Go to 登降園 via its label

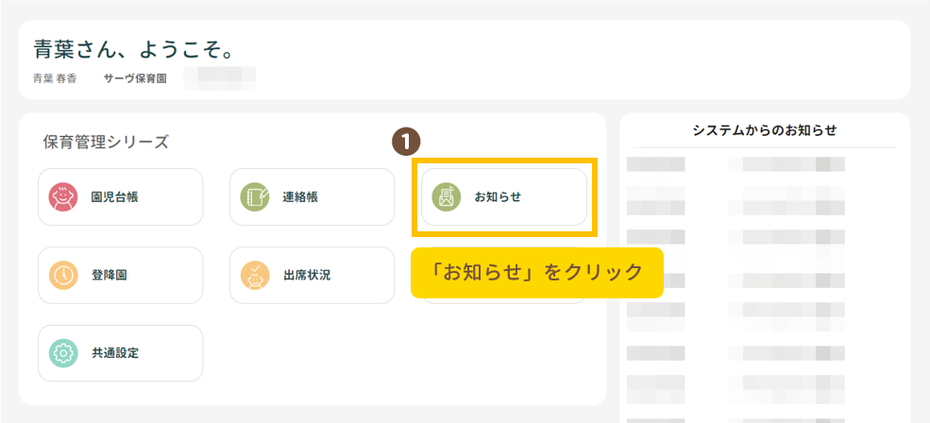[110, 276]
